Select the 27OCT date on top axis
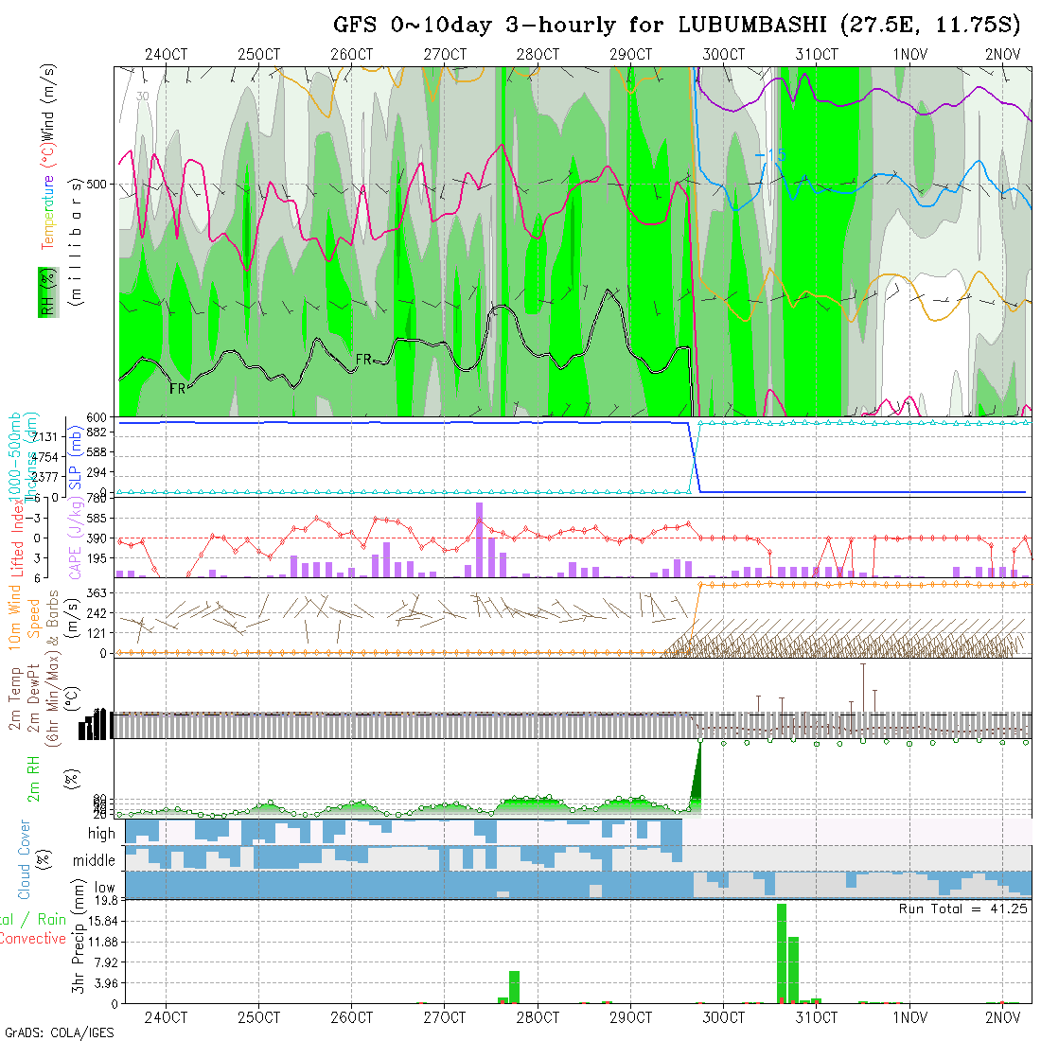 coord(444,55)
